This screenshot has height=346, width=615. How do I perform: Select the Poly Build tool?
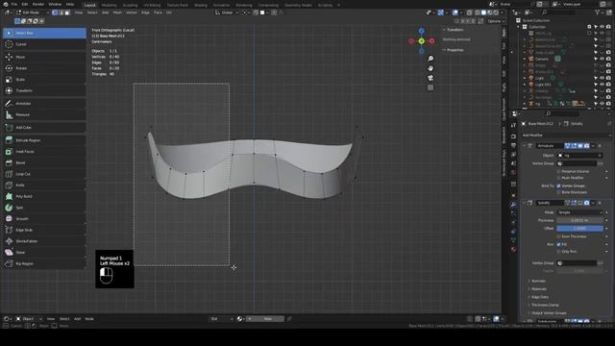click(44, 196)
